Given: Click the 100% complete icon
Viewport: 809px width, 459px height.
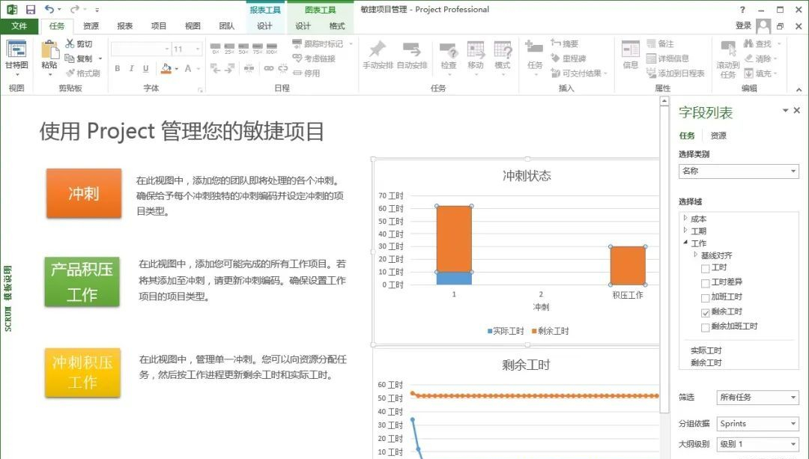Looking at the screenshot, I should coord(271,49).
